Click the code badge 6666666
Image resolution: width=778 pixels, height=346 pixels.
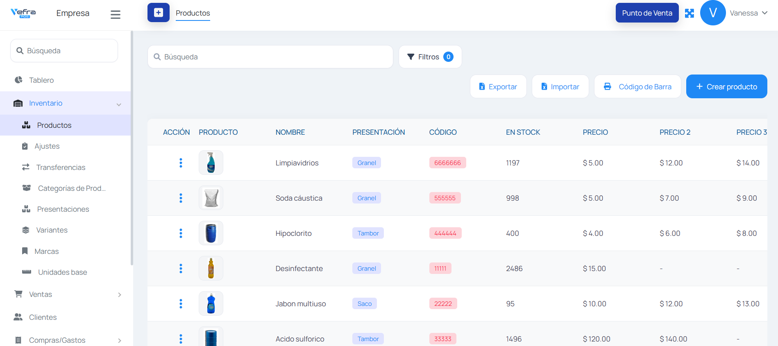448,163
